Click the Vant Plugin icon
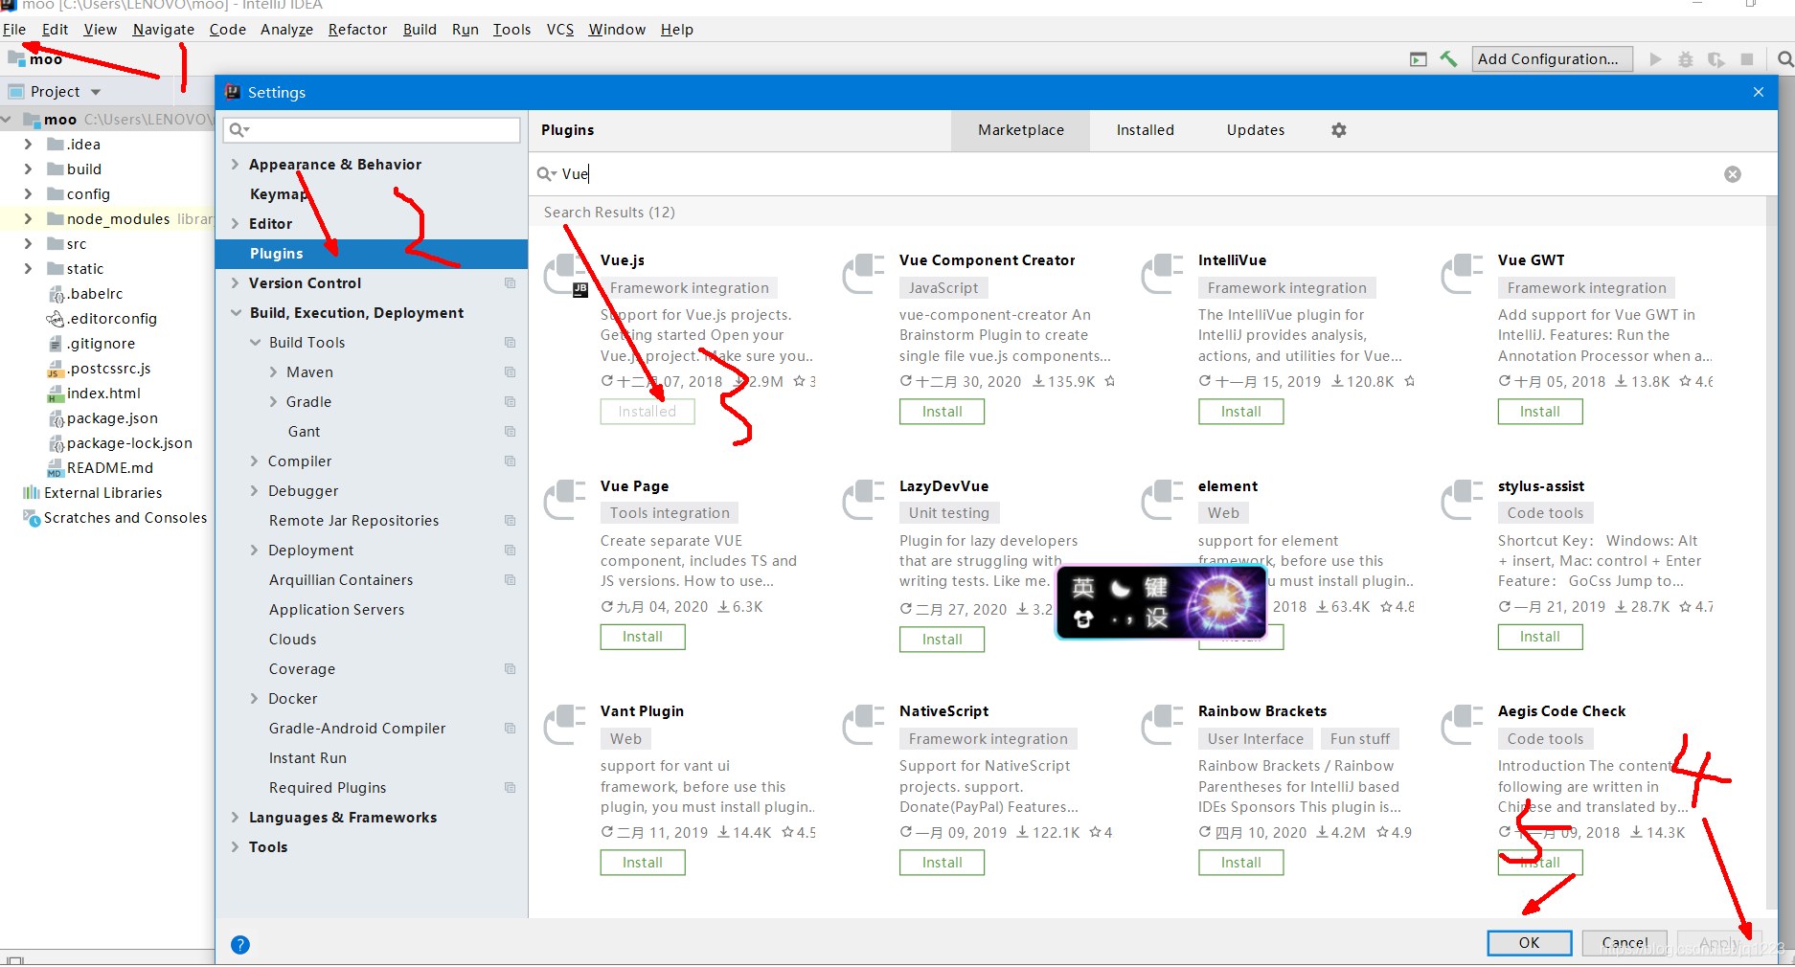The image size is (1795, 967). coord(565,725)
